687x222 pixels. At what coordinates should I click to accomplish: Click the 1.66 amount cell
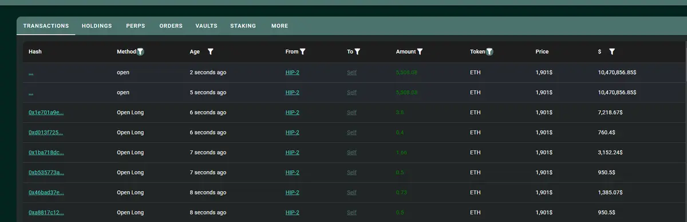point(401,152)
